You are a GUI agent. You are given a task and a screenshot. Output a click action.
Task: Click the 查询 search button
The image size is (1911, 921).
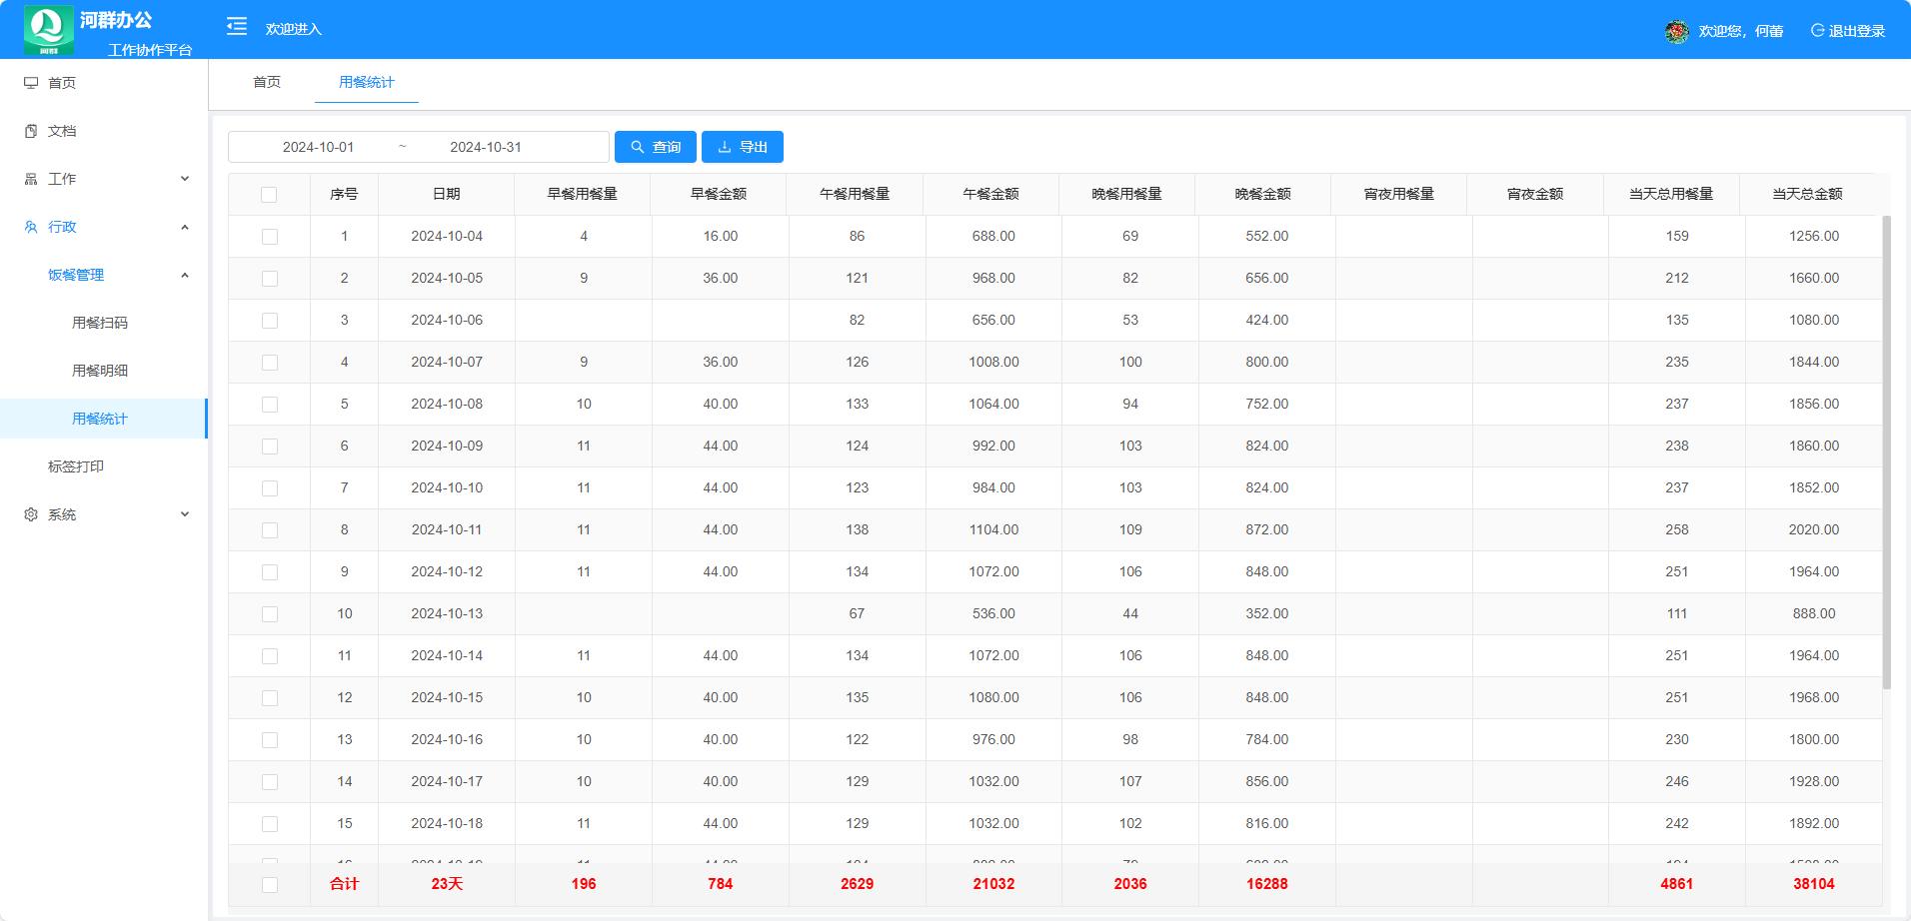[x=656, y=147]
